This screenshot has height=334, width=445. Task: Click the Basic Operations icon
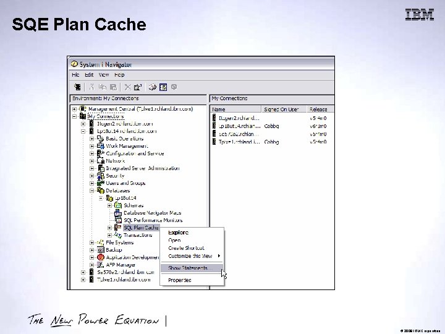pos(101,139)
